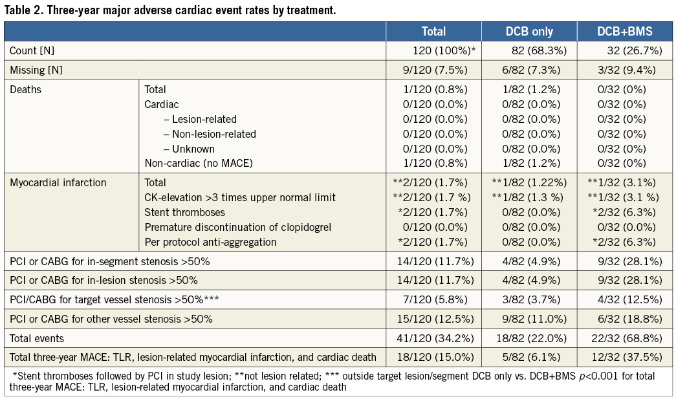
Task: Select the 41/120 (34.2%) total events cell
Action: coord(434,338)
